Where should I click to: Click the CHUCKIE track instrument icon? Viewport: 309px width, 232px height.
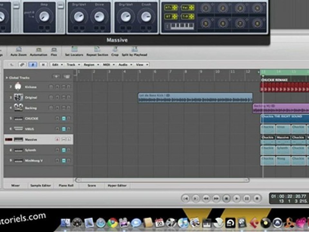point(18,119)
